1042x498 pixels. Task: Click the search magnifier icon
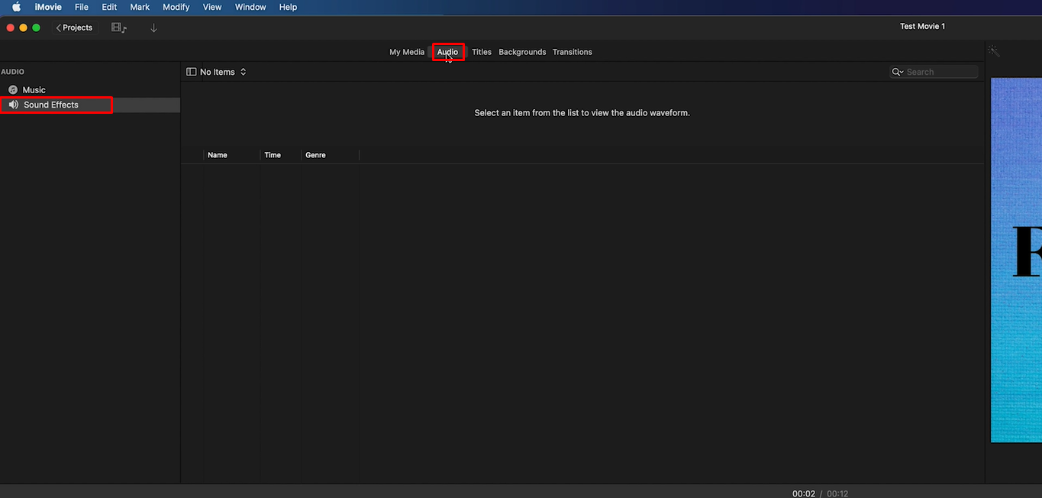click(x=897, y=72)
